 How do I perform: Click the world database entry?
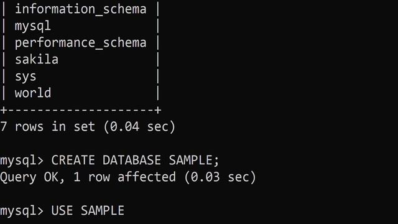coord(33,93)
